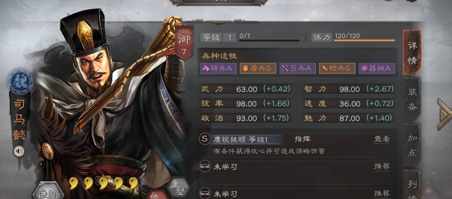Click the S rank skill icon
The width and height of the screenshot is (452, 199).
[x=204, y=139]
